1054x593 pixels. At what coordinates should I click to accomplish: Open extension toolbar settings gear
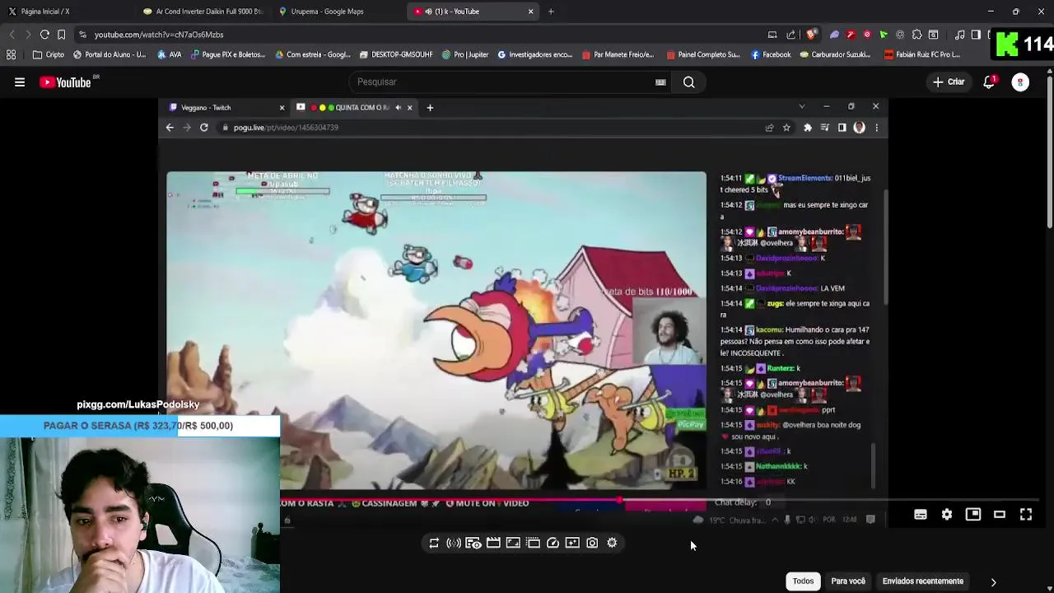(612, 543)
